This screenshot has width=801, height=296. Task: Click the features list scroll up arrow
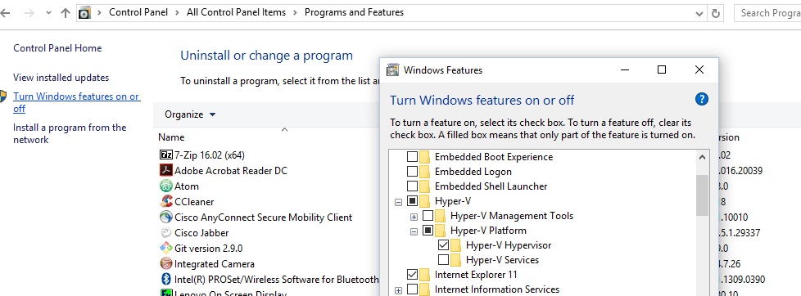pyautogui.click(x=702, y=157)
